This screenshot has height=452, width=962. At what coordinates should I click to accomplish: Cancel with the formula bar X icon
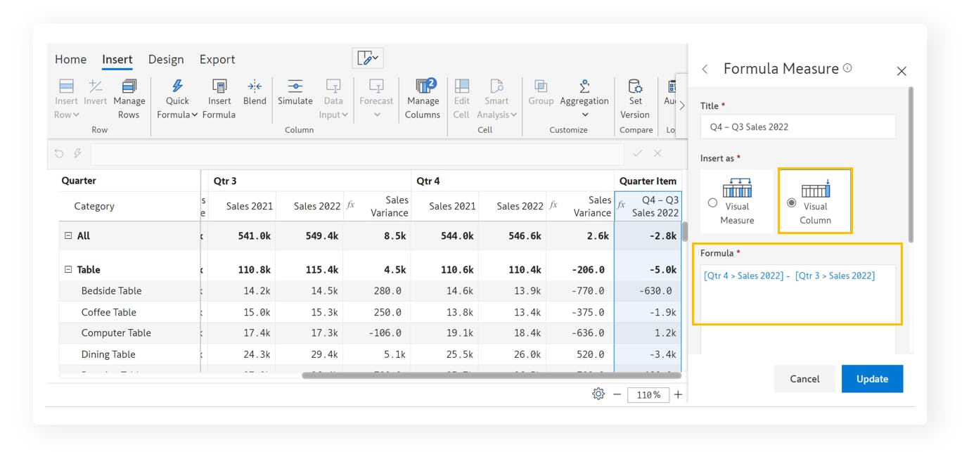point(658,153)
